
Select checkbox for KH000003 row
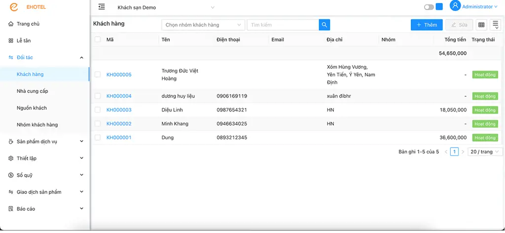[x=98, y=110]
